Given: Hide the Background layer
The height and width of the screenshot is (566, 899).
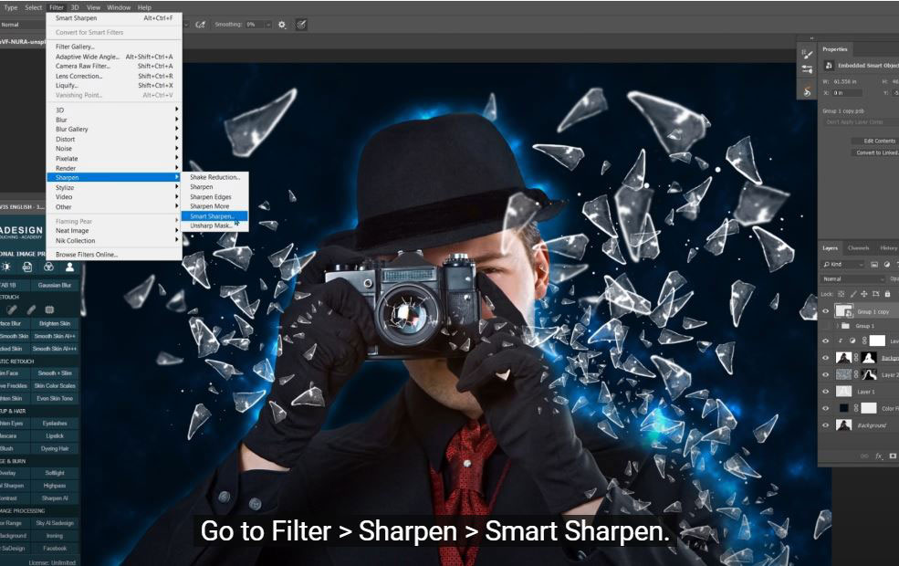Looking at the screenshot, I should (826, 425).
